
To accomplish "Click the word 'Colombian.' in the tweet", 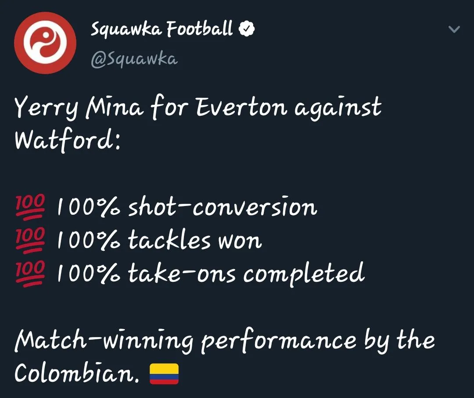I will 77,373.
